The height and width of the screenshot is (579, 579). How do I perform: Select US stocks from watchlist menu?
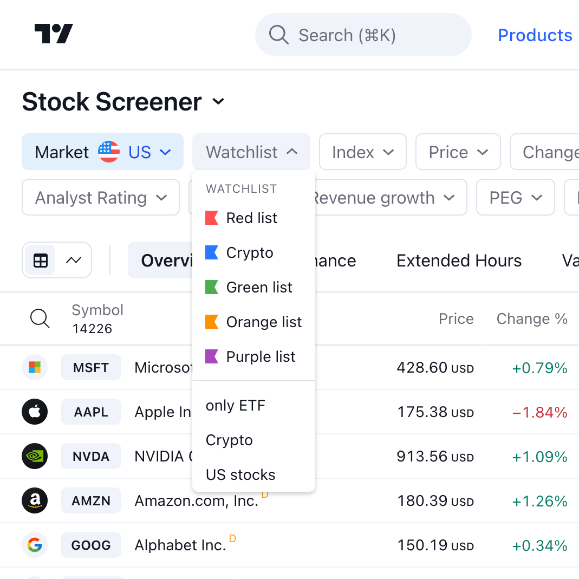tap(240, 475)
